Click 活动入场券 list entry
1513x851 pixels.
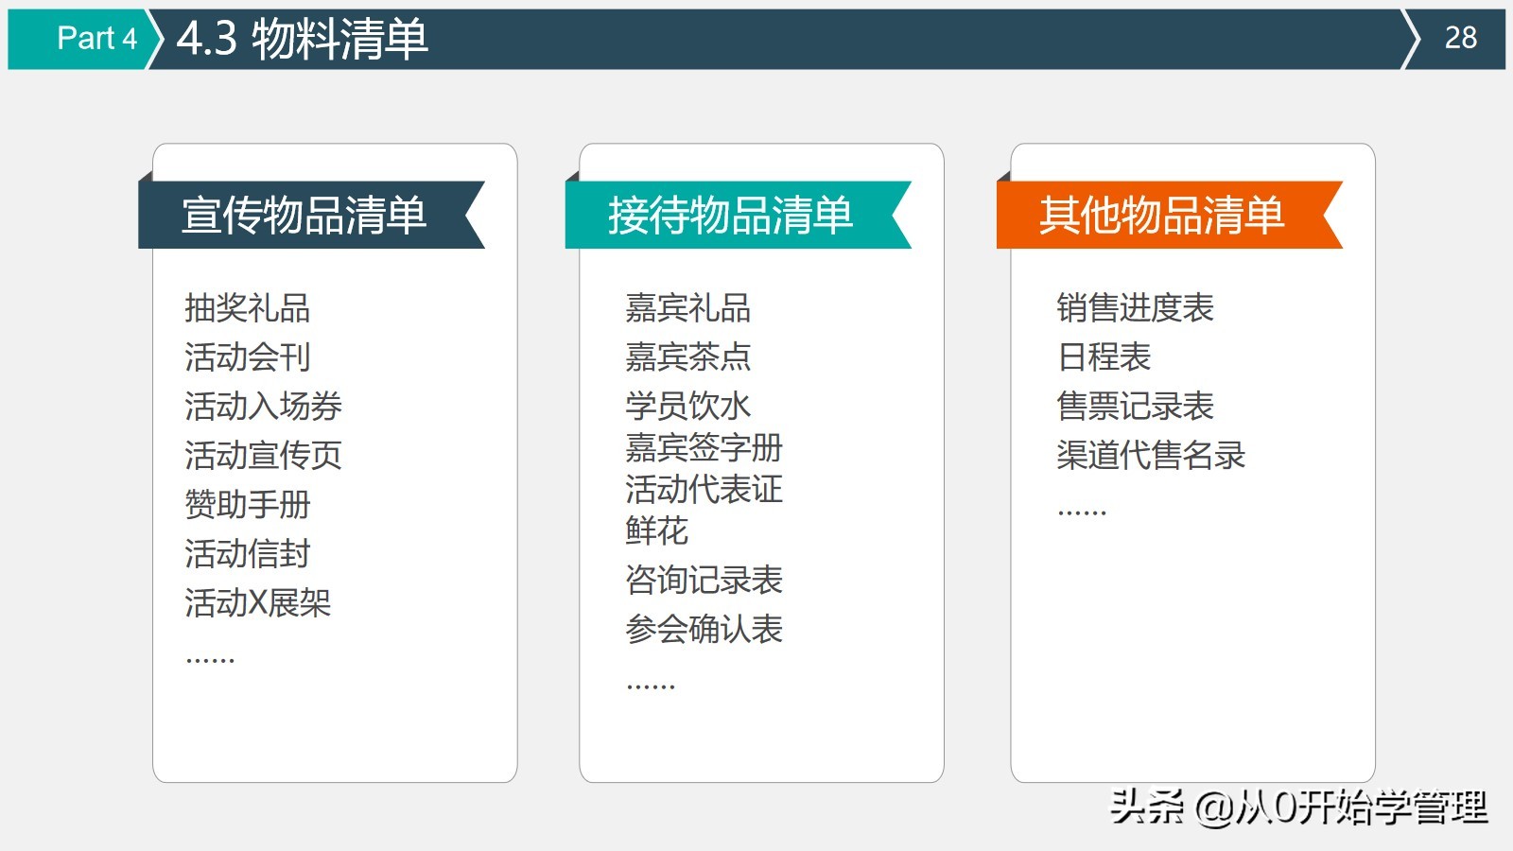[x=264, y=407]
